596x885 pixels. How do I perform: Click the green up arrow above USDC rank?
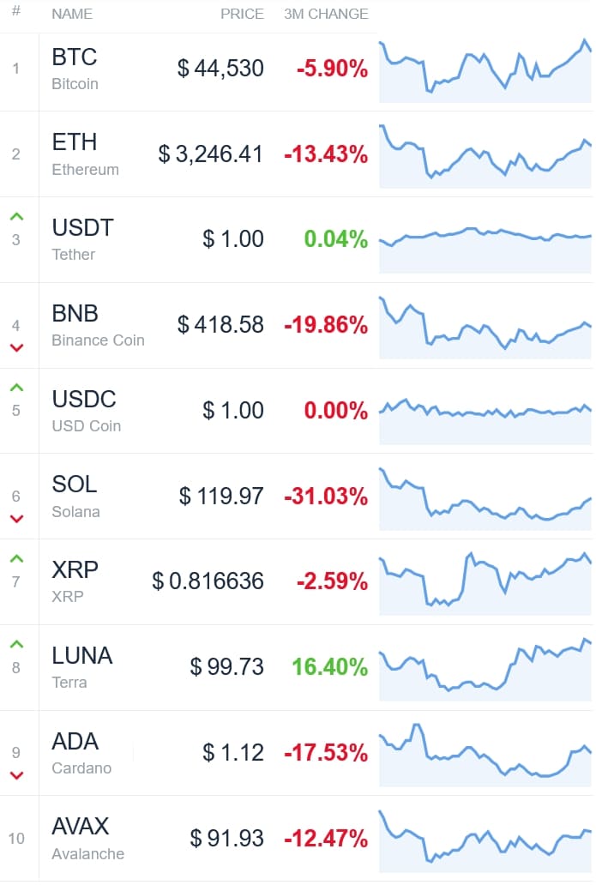[17, 388]
